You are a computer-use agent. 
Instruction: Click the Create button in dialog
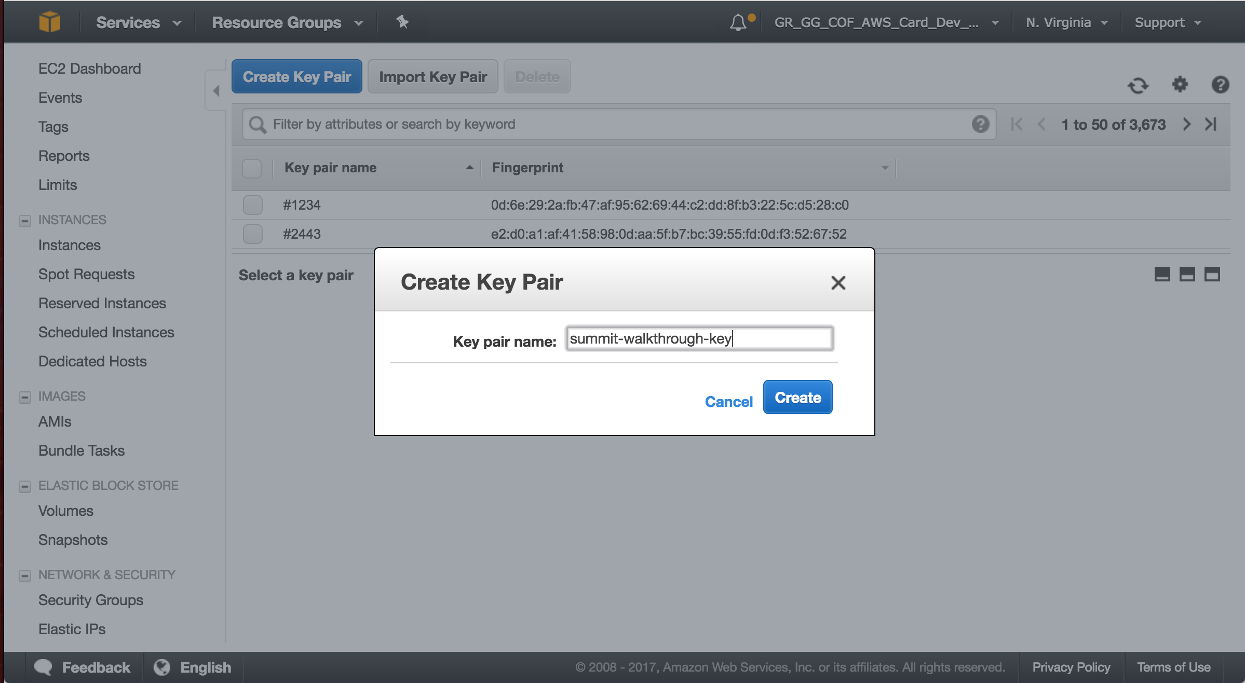[797, 398]
